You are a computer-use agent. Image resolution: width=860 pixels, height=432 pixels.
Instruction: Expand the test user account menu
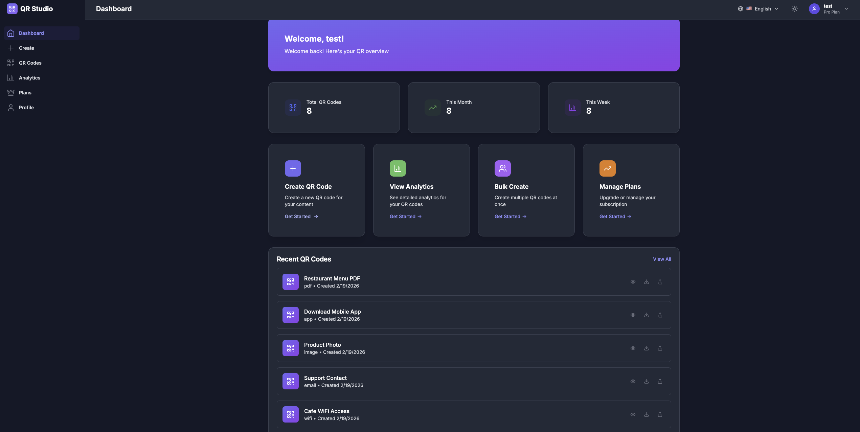pos(846,9)
